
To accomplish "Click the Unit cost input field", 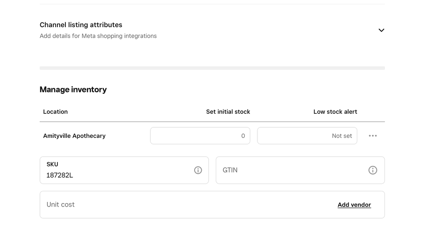I will click(212, 205).
